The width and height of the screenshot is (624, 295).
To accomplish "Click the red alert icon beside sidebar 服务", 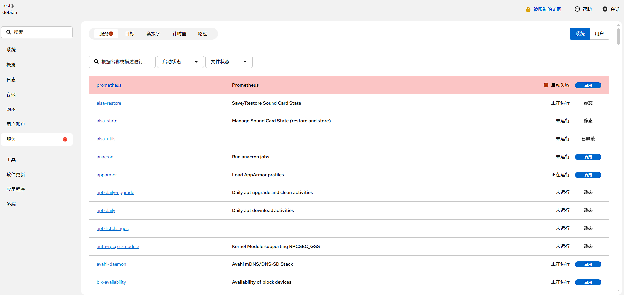I will pos(65,139).
